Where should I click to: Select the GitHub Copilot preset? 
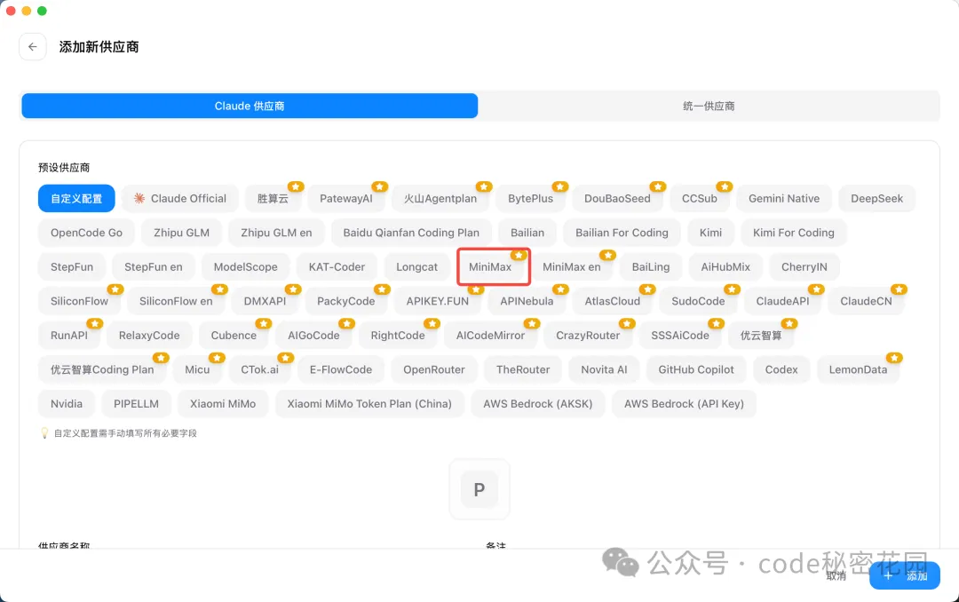coord(696,369)
